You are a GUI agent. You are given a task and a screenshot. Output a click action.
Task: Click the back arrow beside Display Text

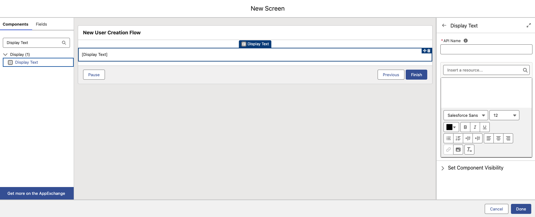(444, 26)
